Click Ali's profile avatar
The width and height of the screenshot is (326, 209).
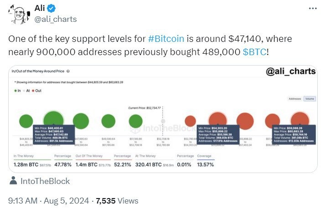click(x=16, y=14)
